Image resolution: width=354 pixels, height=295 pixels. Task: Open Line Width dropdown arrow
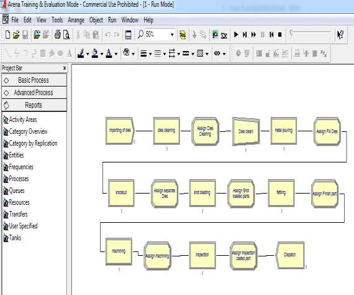point(150,54)
